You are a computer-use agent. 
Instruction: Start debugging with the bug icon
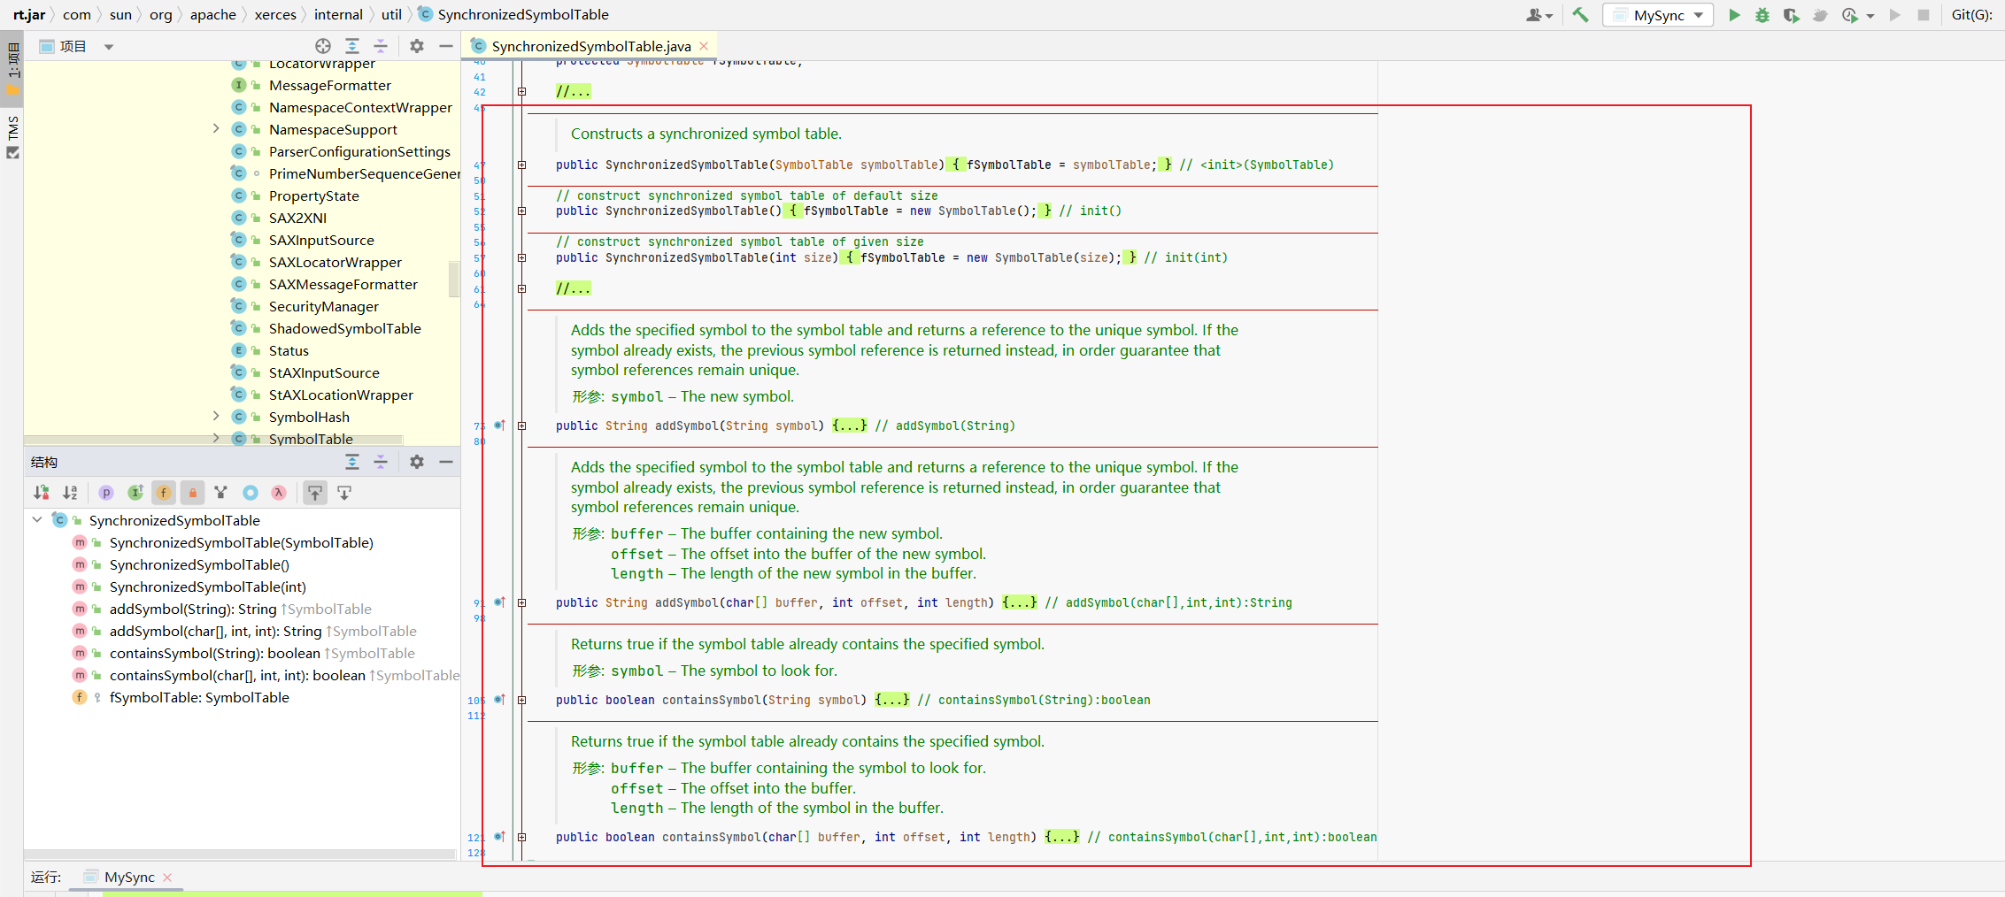coord(1762,15)
